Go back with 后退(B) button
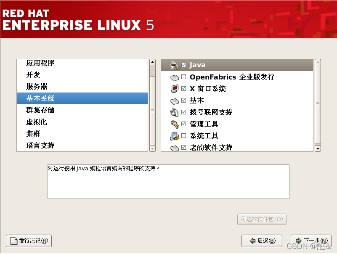Viewport: 337px width, 254px height. (262, 241)
